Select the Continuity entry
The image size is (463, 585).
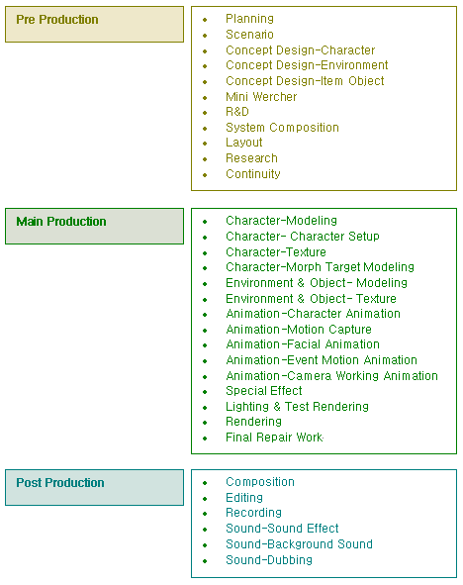pos(253,174)
